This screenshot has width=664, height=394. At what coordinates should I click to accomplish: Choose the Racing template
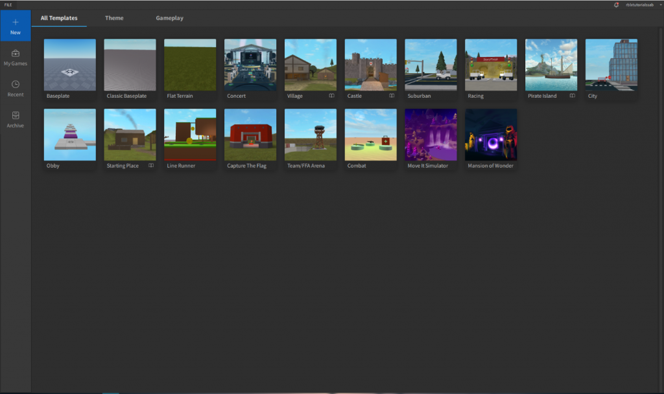coord(491,65)
